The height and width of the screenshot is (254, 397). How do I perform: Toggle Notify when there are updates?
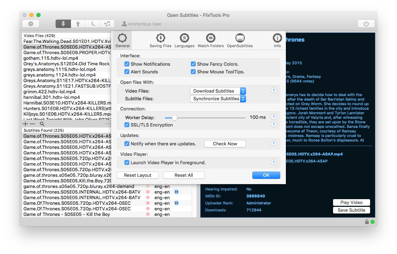click(x=127, y=144)
